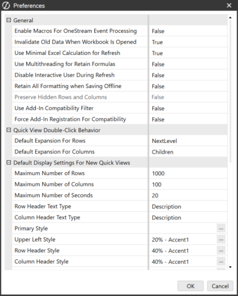Change Default Expansion For Columns Children value
This screenshot has width=238, height=296.
click(x=188, y=152)
